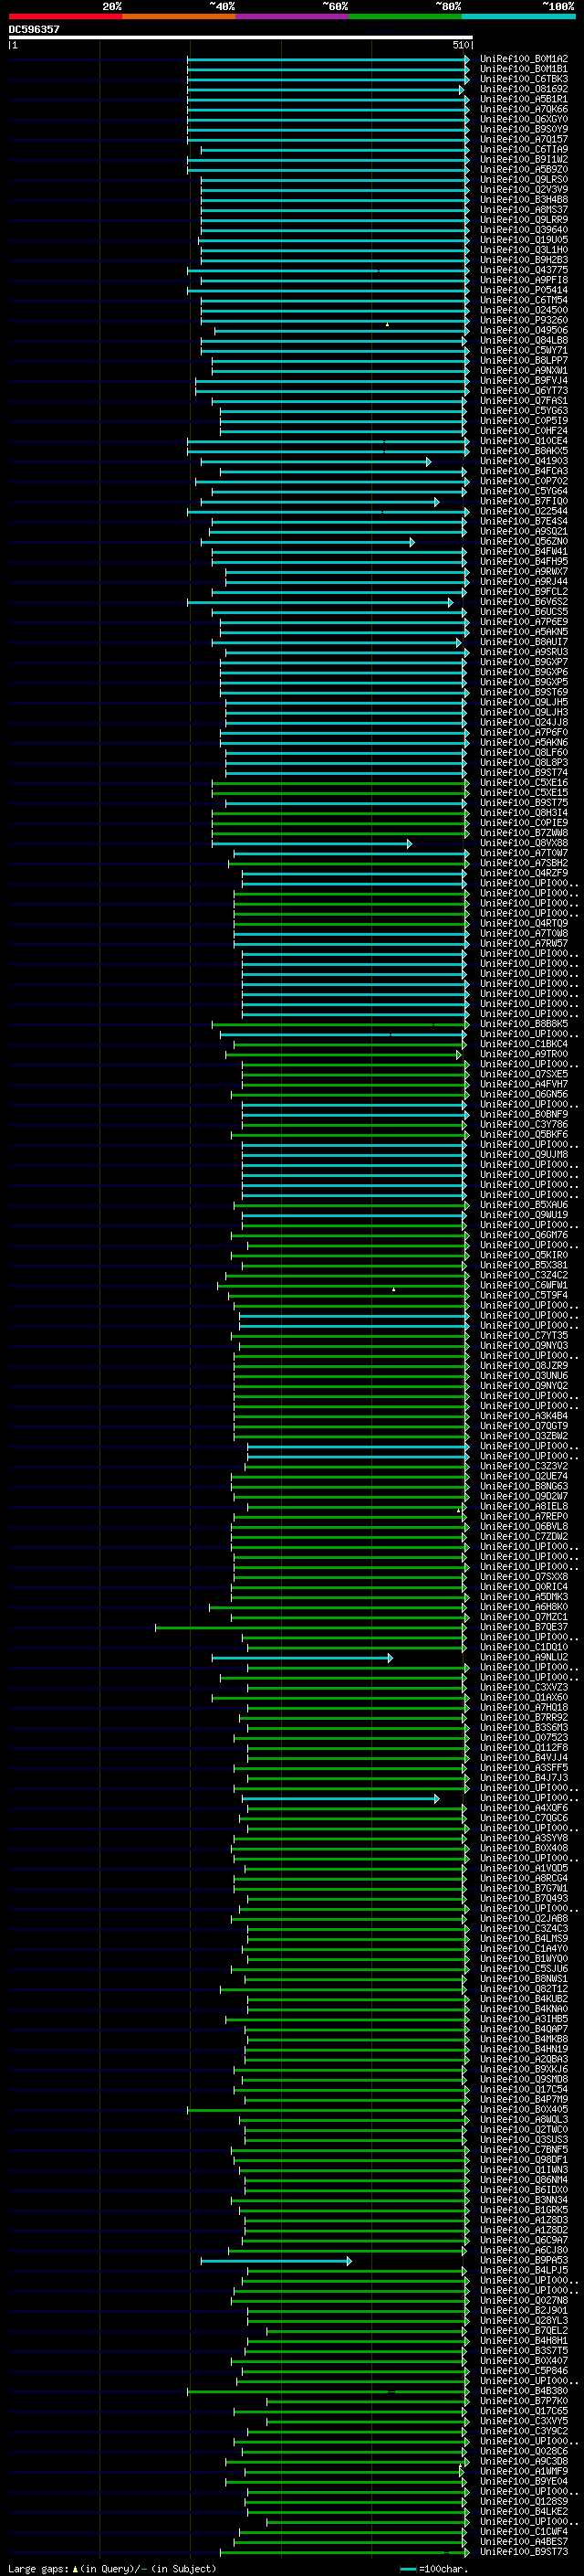Viewport: 584px width, 2576px height.
Task: Click the Large gaps legend text
Action: coord(113,2569)
